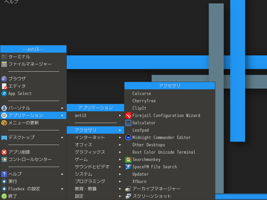Open the サウンドとビデオ category
This screenshot has width=267, height=200.
tap(95, 167)
